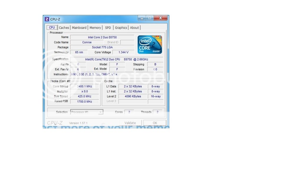Open the Mainboard tab

(x=79, y=27)
